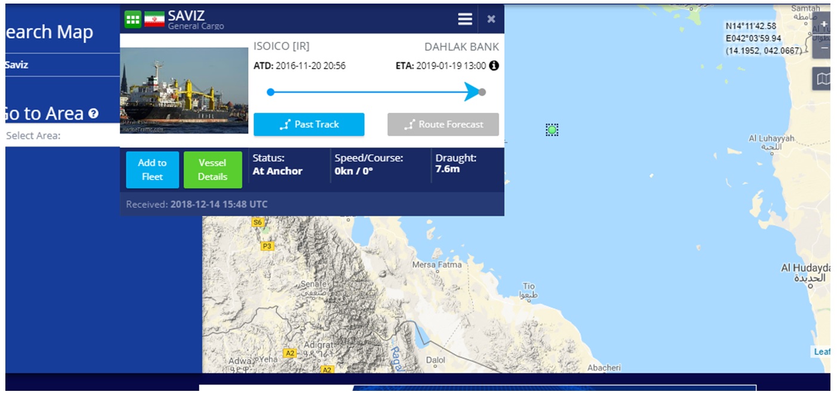Screen dimensions: 837x398
Task: Click the ETA info icon
Action: coord(494,66)
